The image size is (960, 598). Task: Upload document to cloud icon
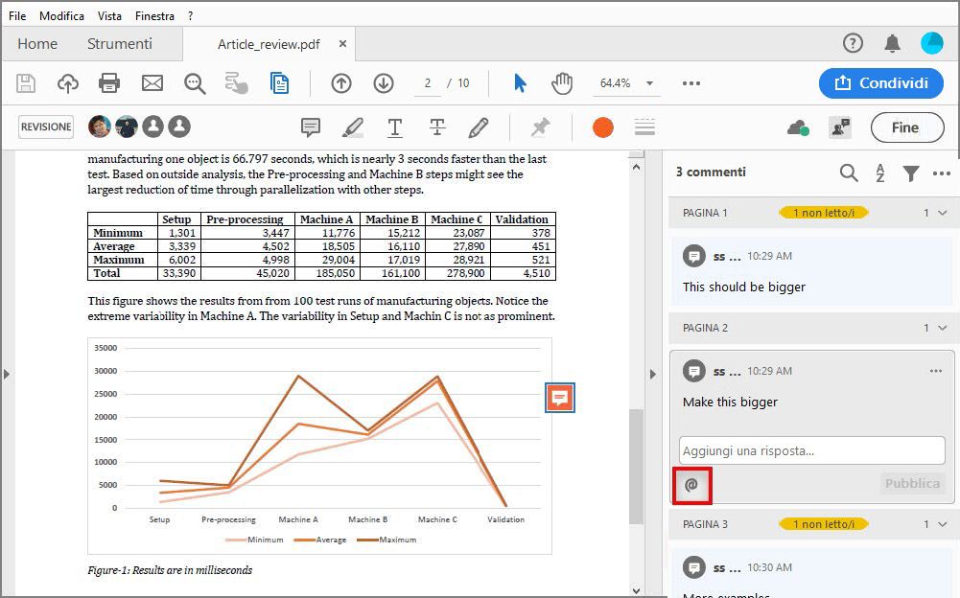68,83
